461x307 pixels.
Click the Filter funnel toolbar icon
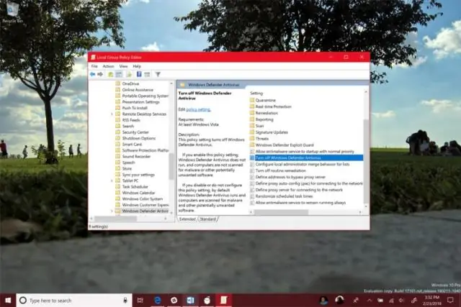158,74
